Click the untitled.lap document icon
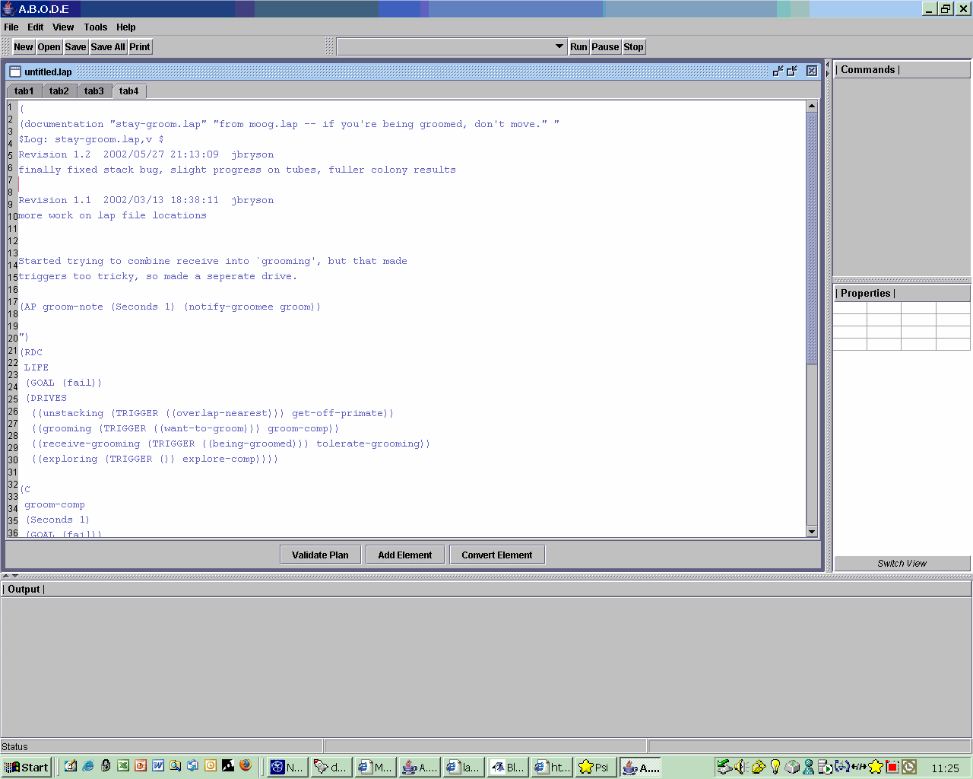This screenshot has height=779, width=973. tap(14, 72)
